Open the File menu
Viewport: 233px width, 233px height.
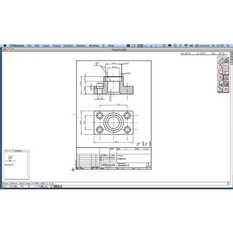pos(29,45)
